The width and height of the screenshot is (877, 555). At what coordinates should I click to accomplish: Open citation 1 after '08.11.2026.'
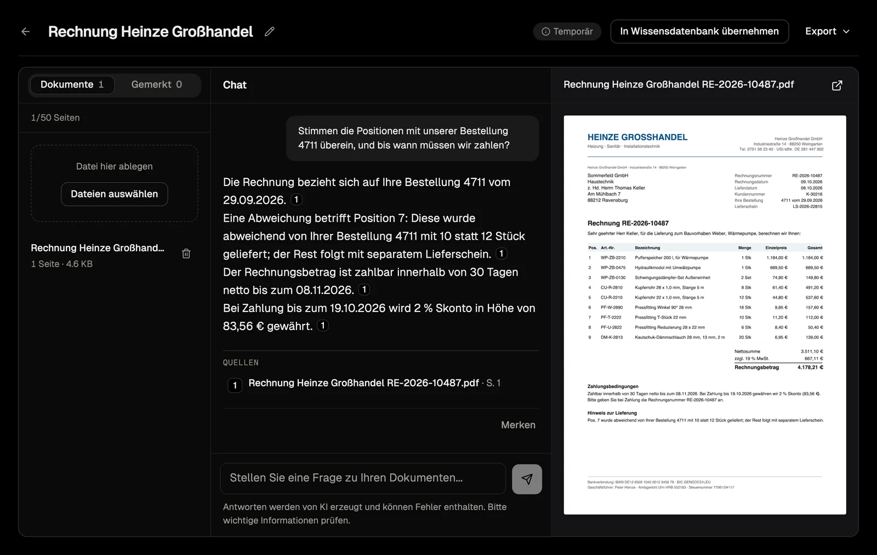click(365, 290)
